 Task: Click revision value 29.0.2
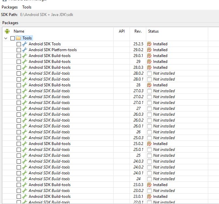[138, 50]
